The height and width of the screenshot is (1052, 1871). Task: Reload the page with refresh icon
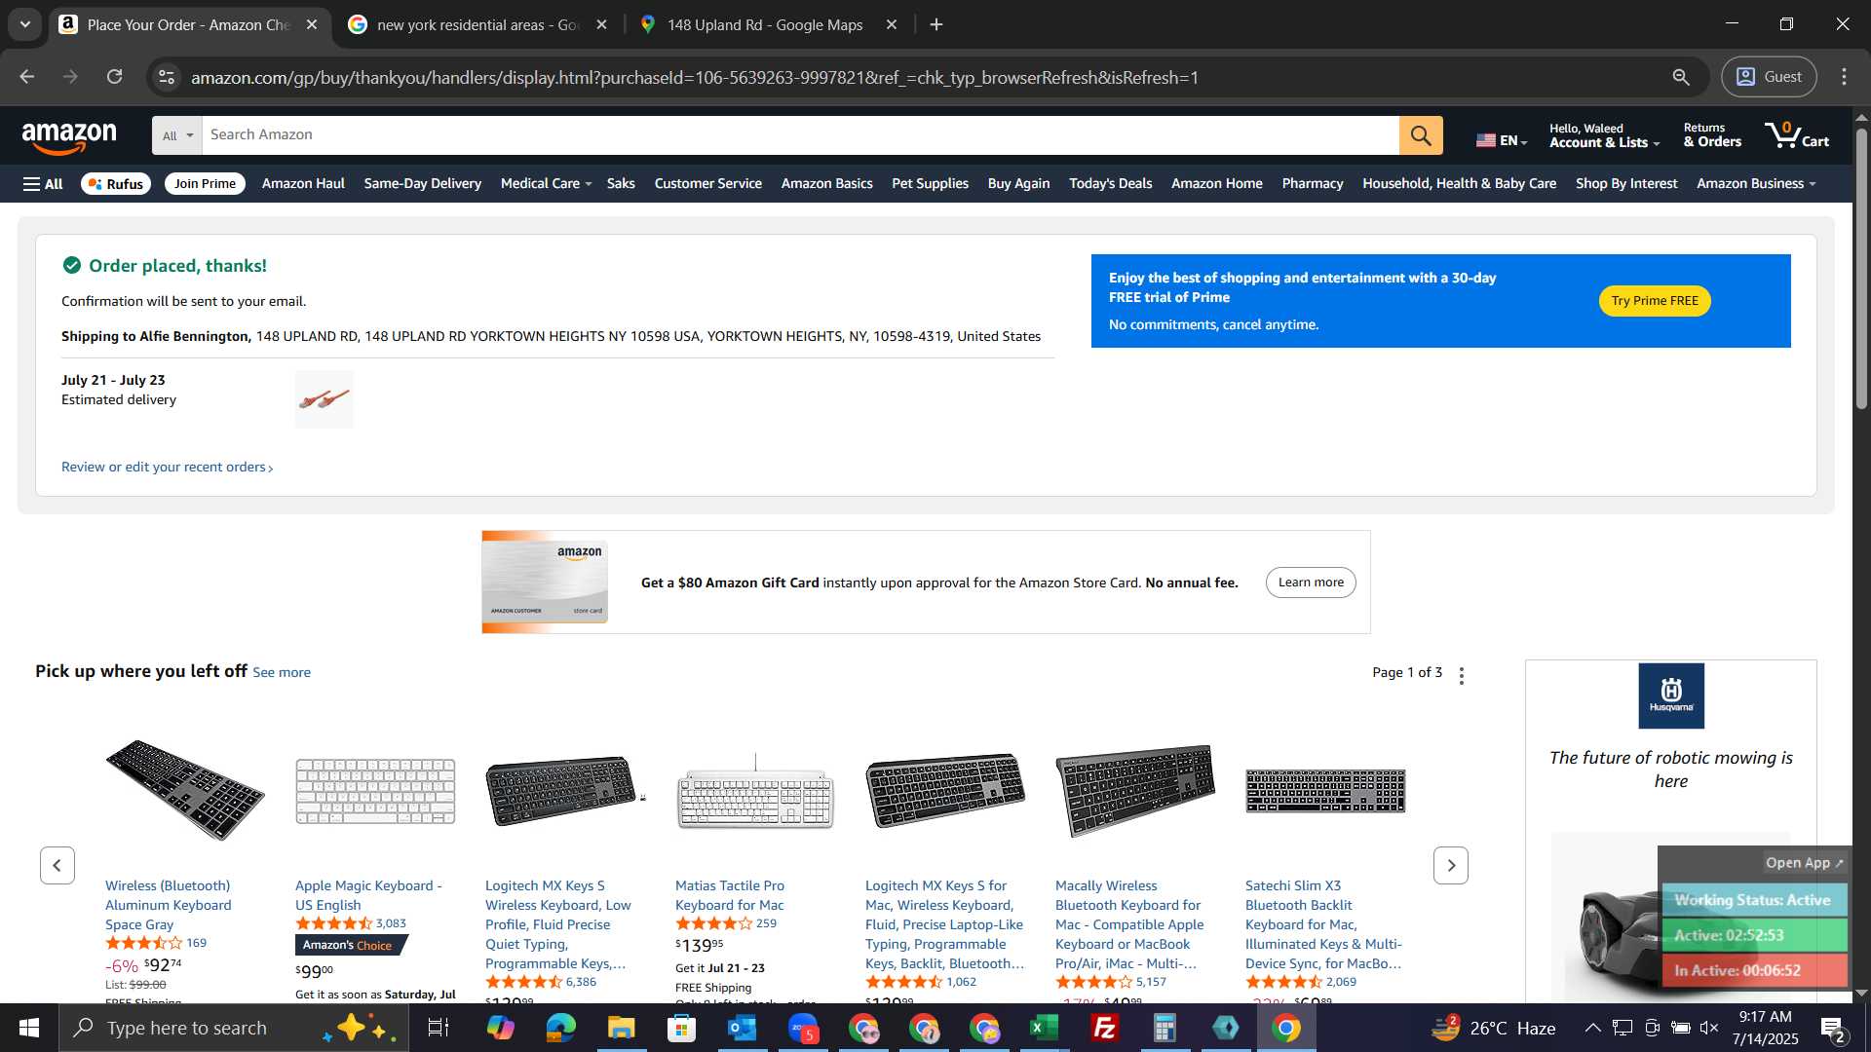tap(115, 77)
